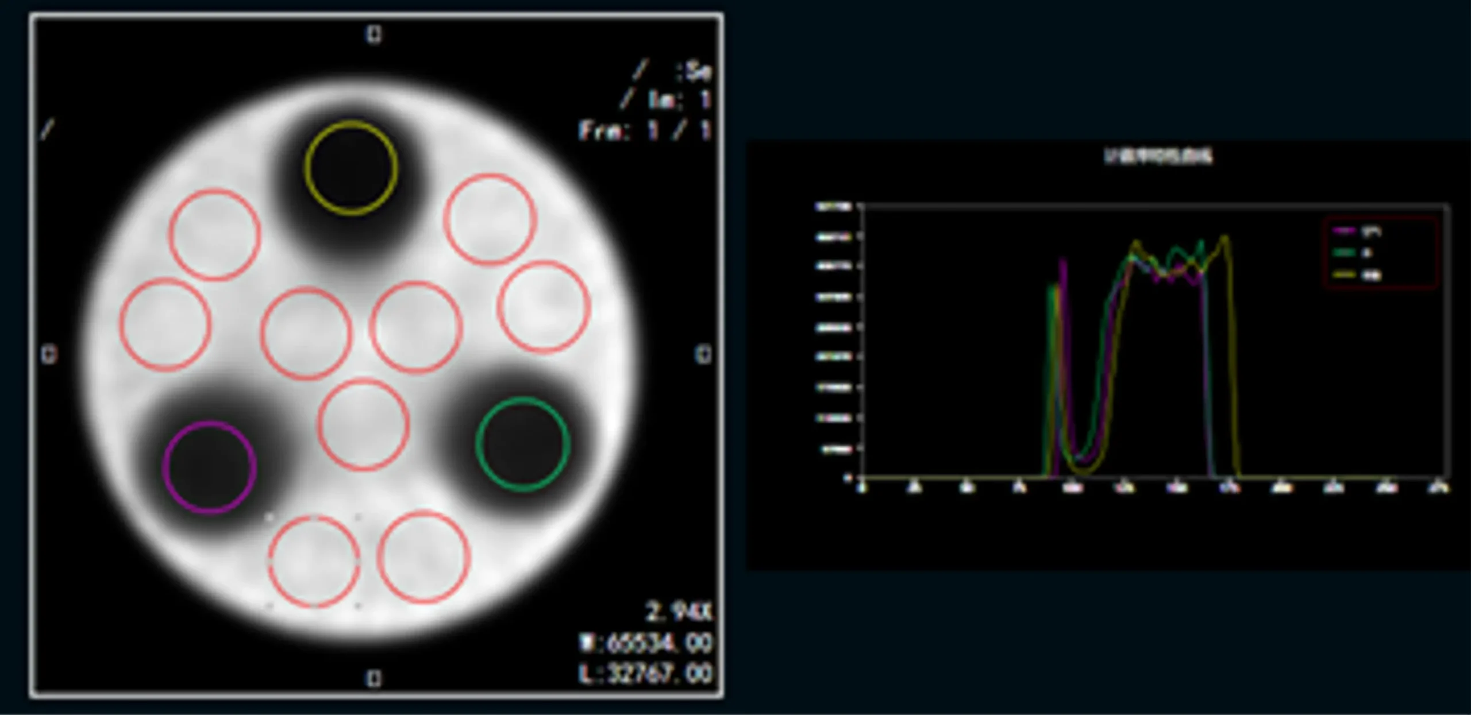
Task: Click the L: 32767.00 window level overlay
Action: [x=646, y=673]
